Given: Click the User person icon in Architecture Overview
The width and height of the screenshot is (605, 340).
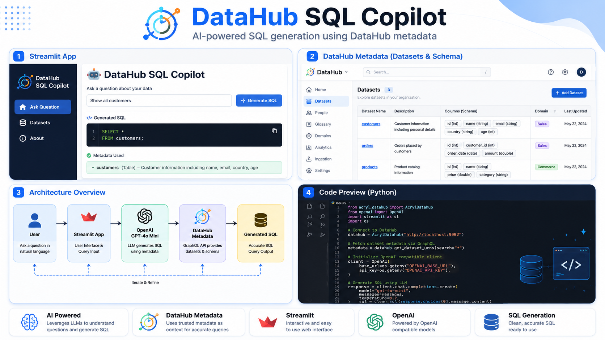Looking at the screenshot, I should [x=35, y=220].
